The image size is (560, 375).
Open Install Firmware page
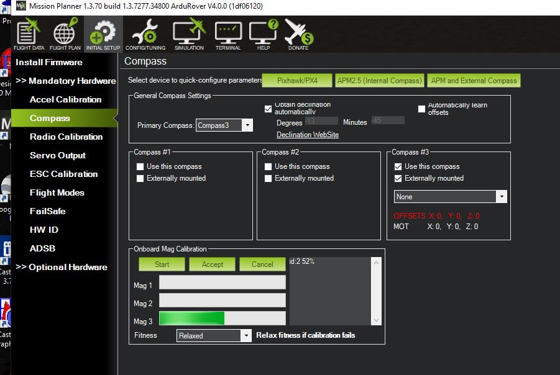pos(49,63)
